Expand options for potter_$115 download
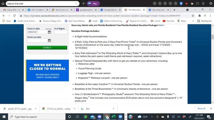 (x=36, y=109)
